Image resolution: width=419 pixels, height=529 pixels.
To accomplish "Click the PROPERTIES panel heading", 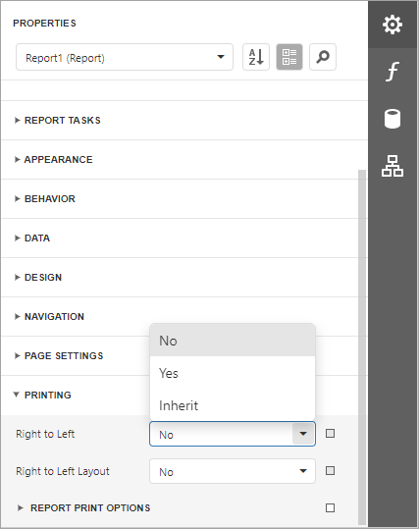I will (44, 24).
